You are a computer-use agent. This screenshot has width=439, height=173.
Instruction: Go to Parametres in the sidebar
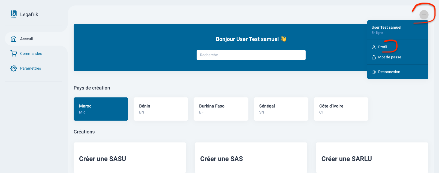(x=31, y=68)
